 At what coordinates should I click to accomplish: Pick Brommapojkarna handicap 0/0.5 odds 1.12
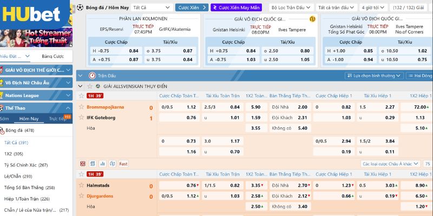click(x=179, y=107)
